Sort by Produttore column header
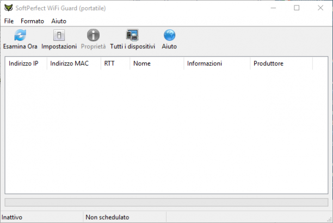The width and height of the screenshot is (333, 223). point(281,63)
